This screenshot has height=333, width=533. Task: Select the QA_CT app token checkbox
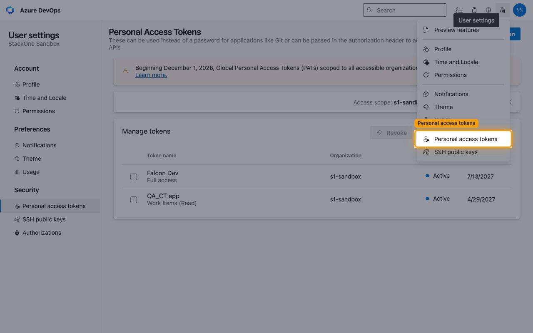click(x=134, y=200)
